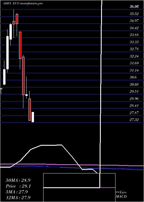Select the 33.33 price axis label
Screen dimensions: 144x202
pyautogui.click(x=134, y=42)
